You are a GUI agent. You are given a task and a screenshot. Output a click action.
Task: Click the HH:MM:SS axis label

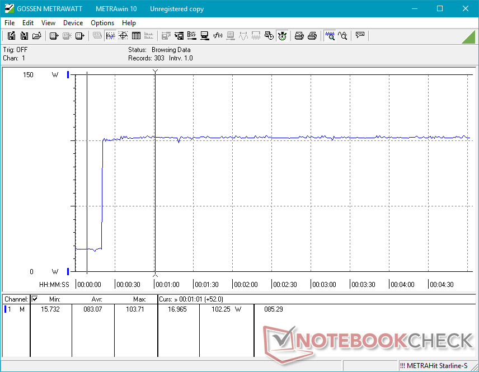point(54,284)
